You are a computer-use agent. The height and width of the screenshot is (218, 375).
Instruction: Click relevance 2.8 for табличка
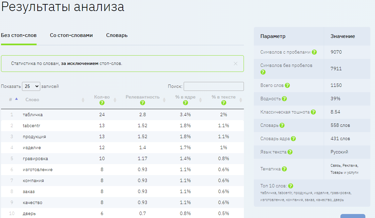[142, 114]
